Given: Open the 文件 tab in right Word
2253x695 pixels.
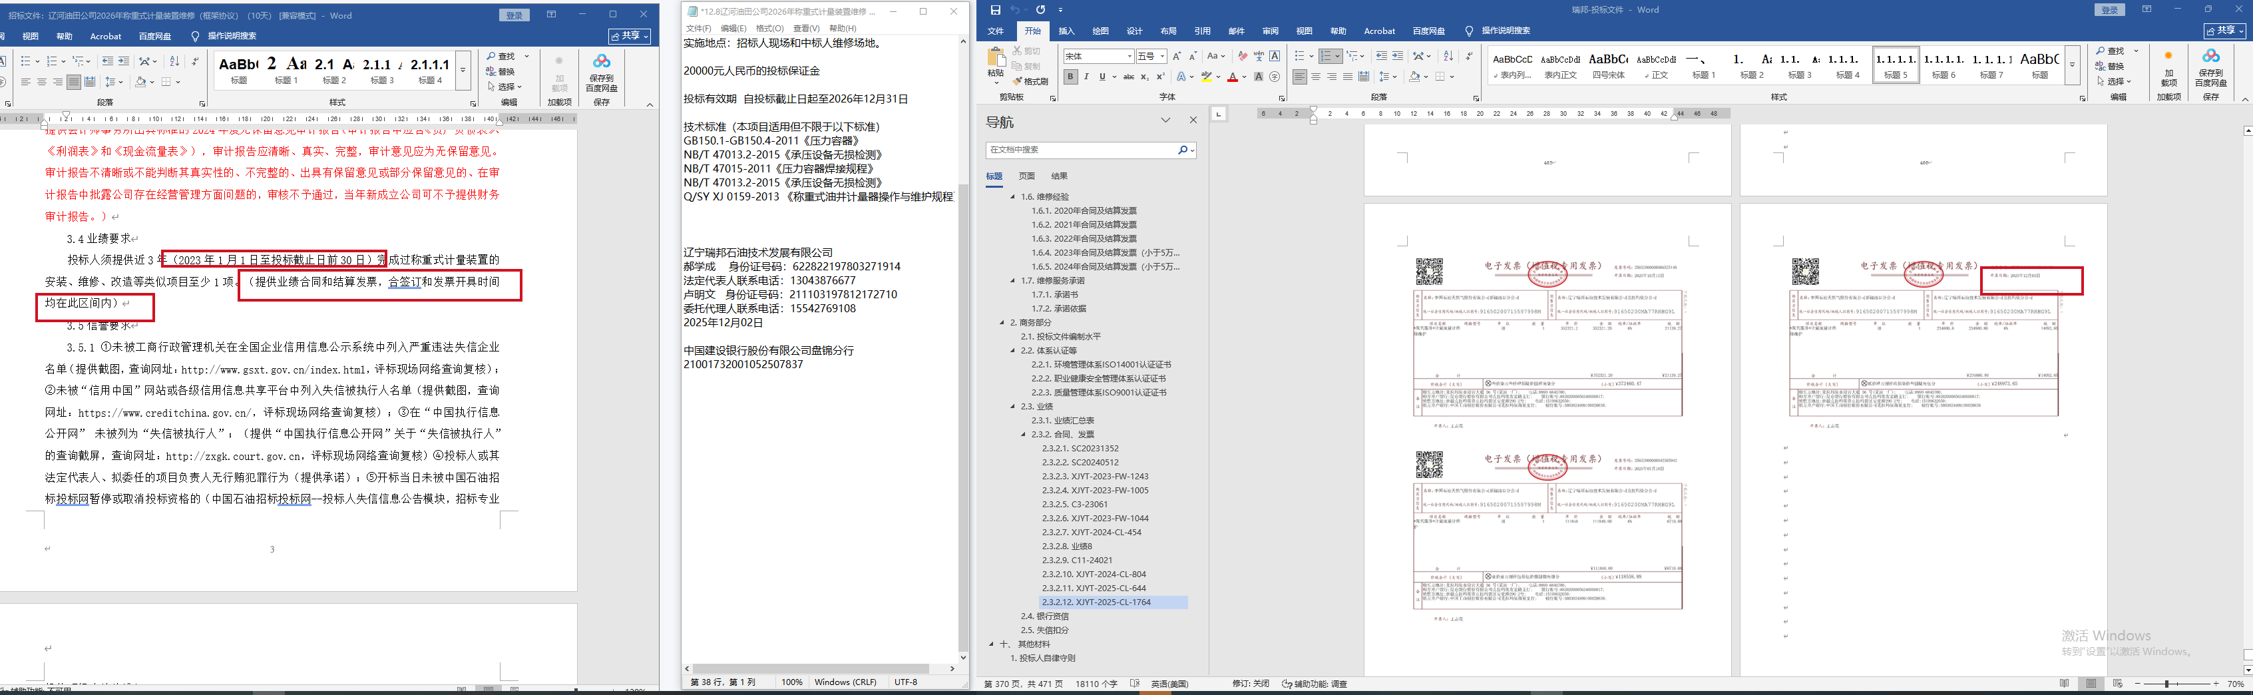Looking at the screenshot, I should click(x=995, y=31).
